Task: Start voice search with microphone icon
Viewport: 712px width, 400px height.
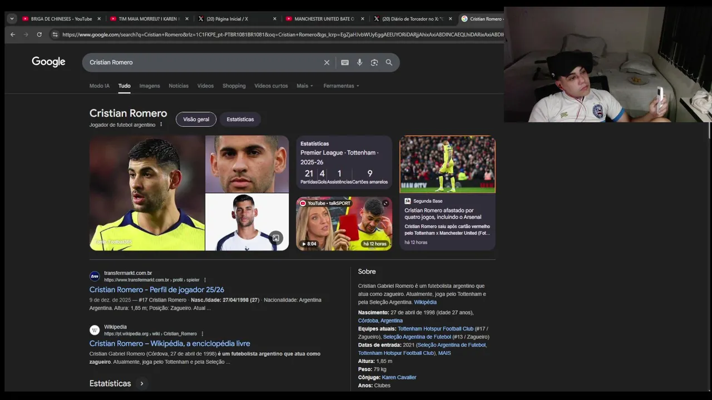Action: click(359, 62)
